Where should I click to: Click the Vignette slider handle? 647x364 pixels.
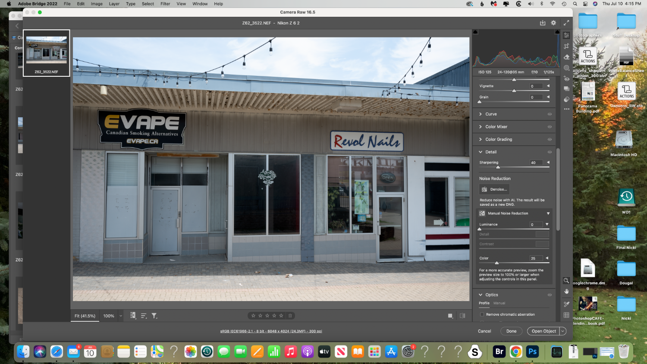click(x=514, y=91)
